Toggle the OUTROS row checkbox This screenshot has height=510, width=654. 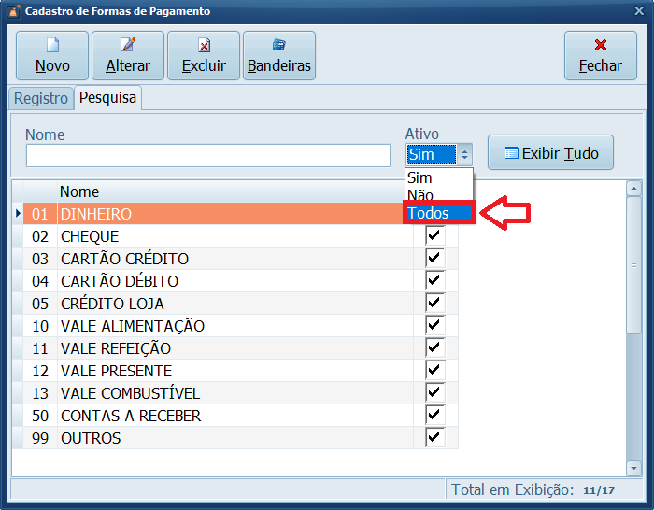(x=434, y=438)
